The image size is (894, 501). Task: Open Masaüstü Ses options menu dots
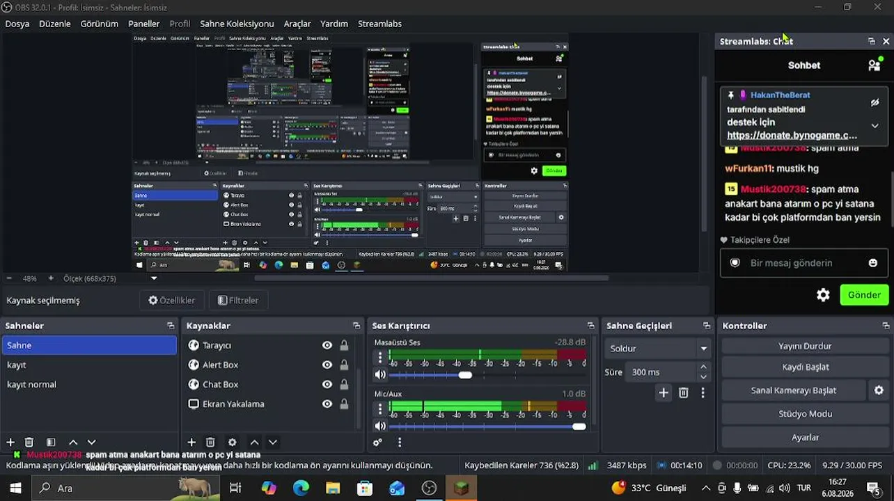380,357
